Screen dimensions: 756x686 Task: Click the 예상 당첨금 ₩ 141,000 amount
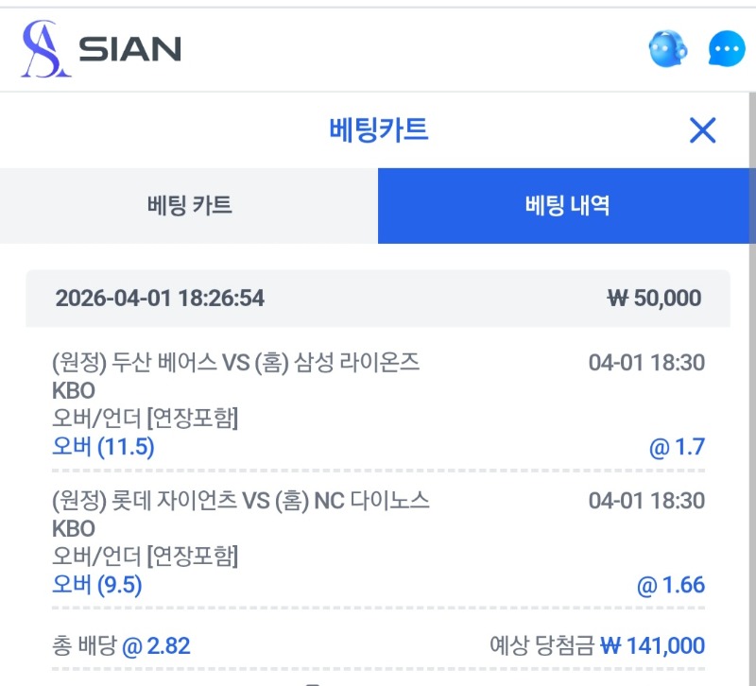597,646
